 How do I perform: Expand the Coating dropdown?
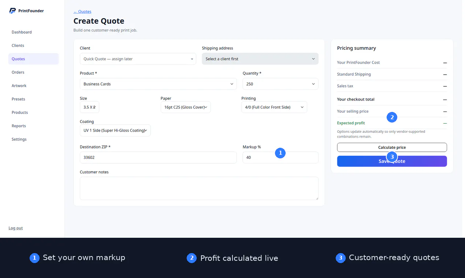(115, 131)
